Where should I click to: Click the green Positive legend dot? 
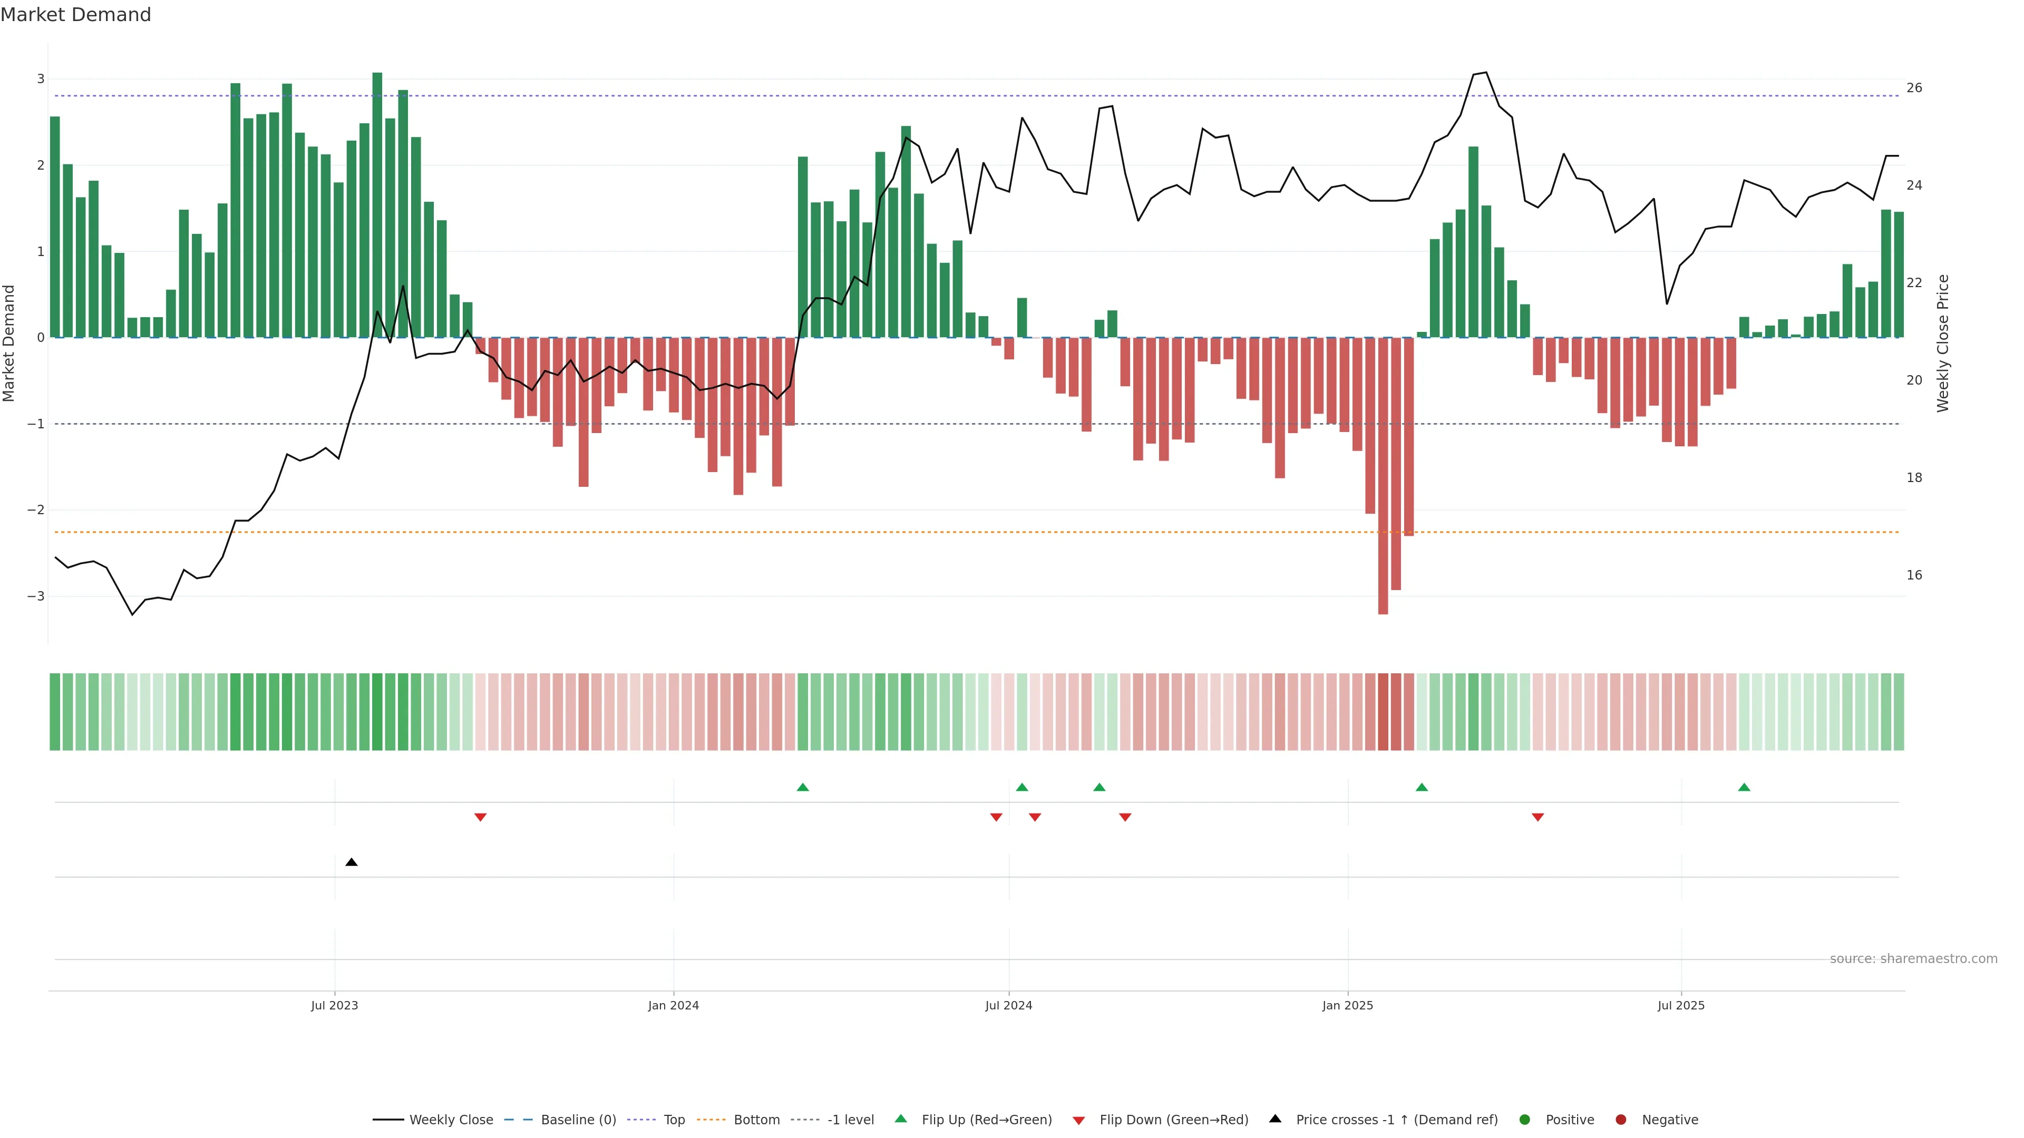tap(1525, 1120)
